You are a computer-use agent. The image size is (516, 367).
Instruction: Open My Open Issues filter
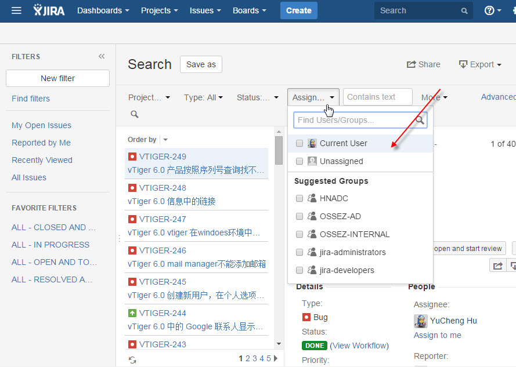point(41,125)
